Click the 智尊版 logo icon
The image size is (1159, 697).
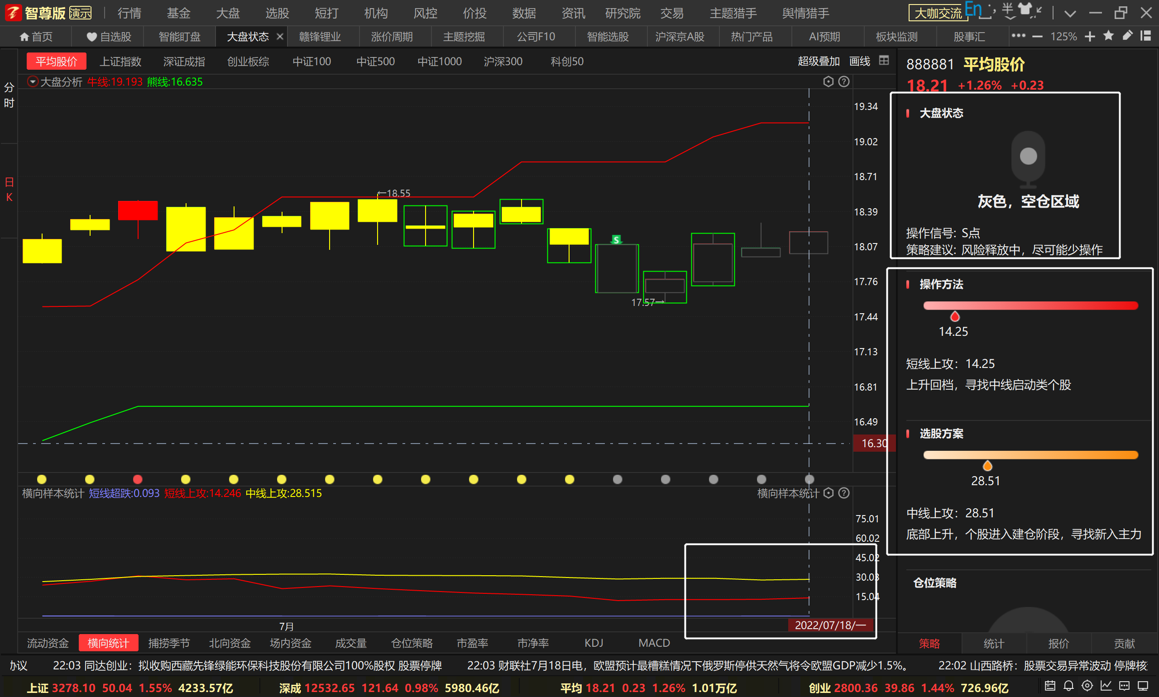point(13,13)
